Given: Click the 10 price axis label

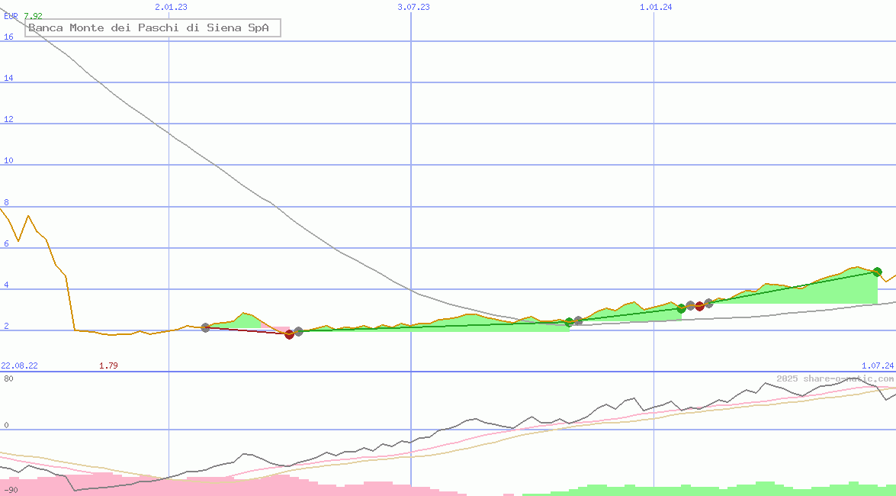Looking at the screenshot, I should point(8,161).
